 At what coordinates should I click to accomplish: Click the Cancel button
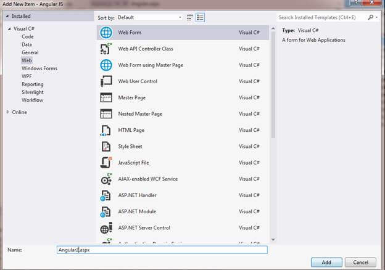[x=360, y=262]
